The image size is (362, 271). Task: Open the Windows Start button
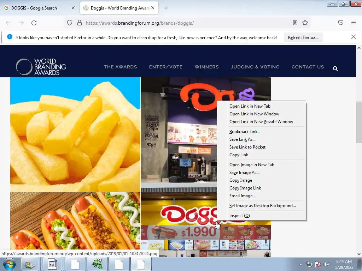(x=9, y=264)
